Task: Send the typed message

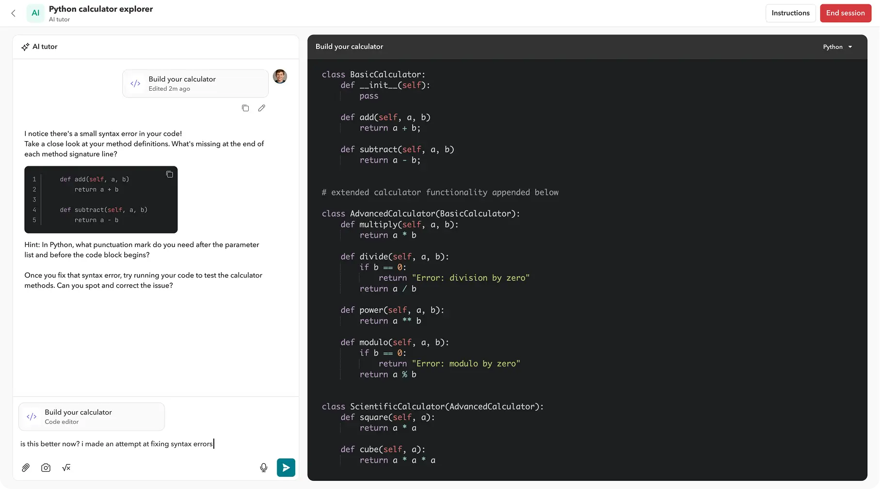Action: coord(286,467)
